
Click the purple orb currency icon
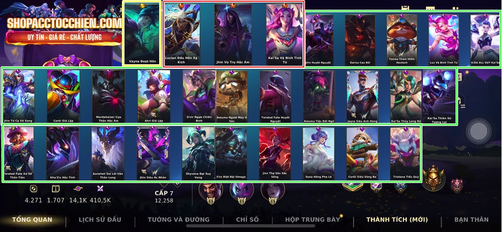pos(78,189)
